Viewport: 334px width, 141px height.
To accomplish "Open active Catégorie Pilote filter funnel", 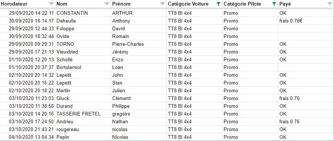I will coord(274,4).
